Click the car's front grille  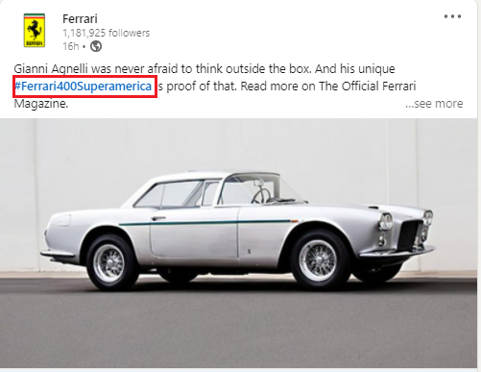[408, 236]
